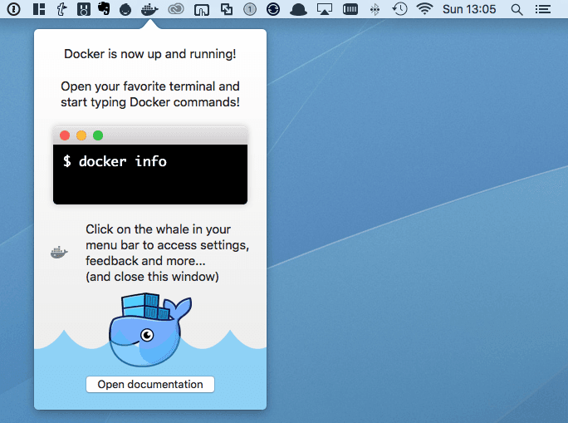Click the Docker whale menu bar icon
The width and height of the screenshot is (568, 423).
149,9
